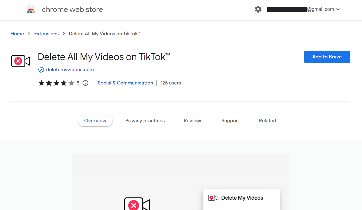362x210 pixels.
Task: Click the extension's red X camera icon
Action: tap(21, 61)
